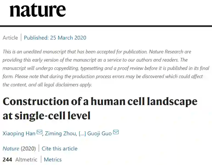Click the envelope icon after Guoji Guo
The image size is (212, 165).
[x=116, y=133]
